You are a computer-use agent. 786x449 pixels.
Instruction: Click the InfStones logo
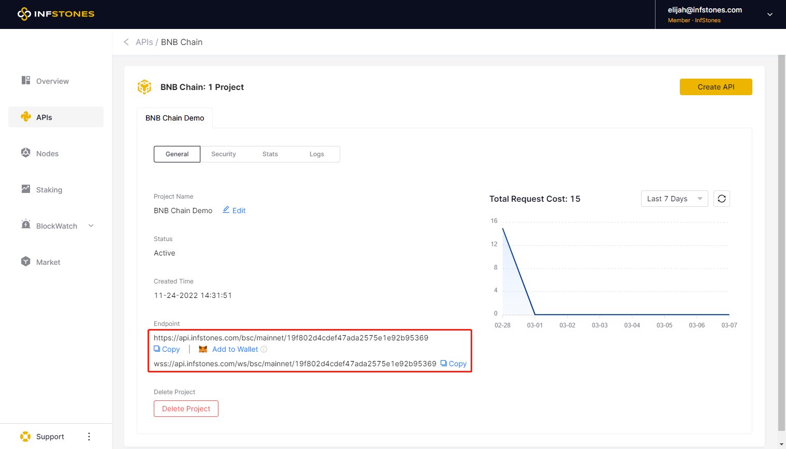point(56,14)
